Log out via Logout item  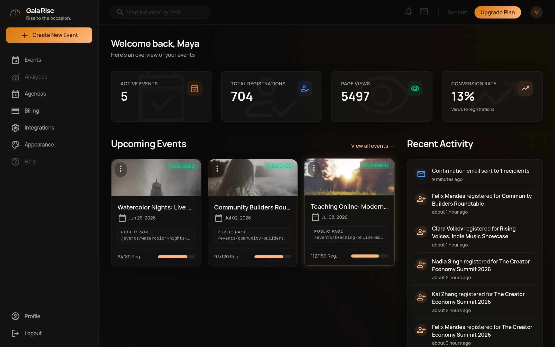[49, 333]
